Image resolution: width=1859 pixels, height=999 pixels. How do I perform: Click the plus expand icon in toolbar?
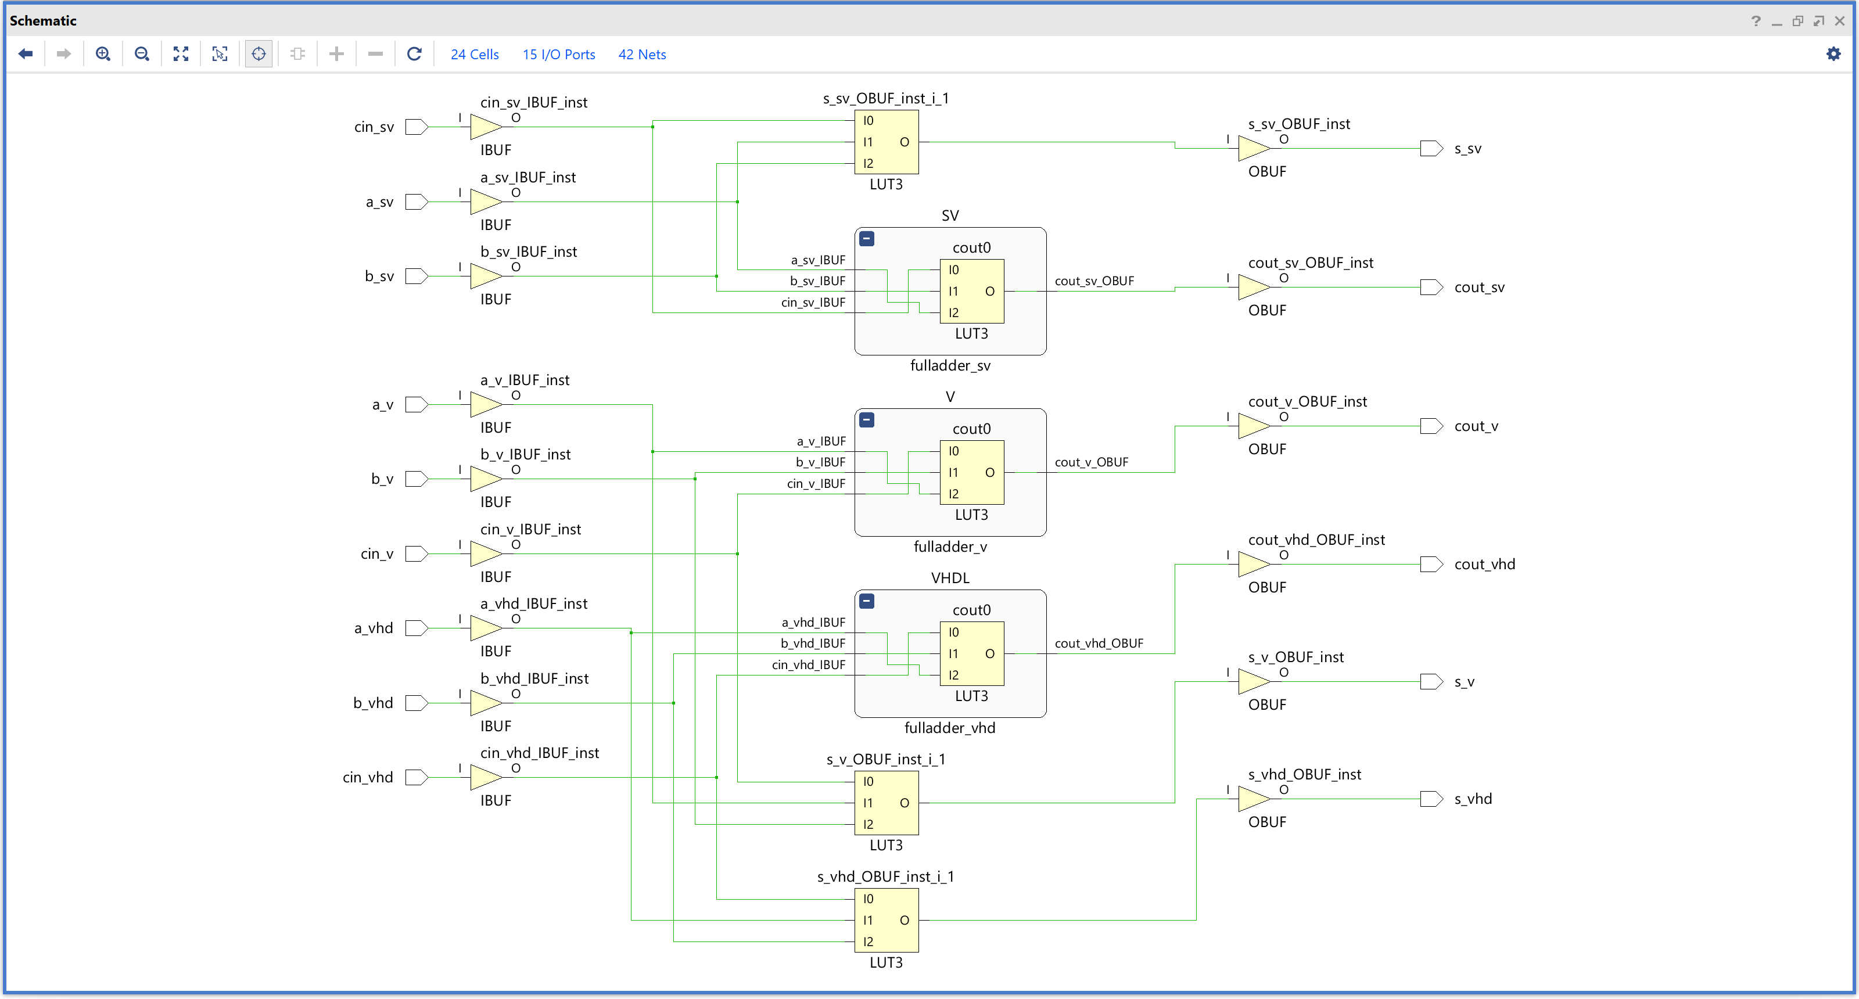pos(336,54)
